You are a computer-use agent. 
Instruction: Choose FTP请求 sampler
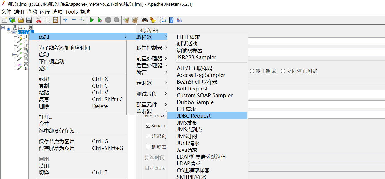pos(207,109)
